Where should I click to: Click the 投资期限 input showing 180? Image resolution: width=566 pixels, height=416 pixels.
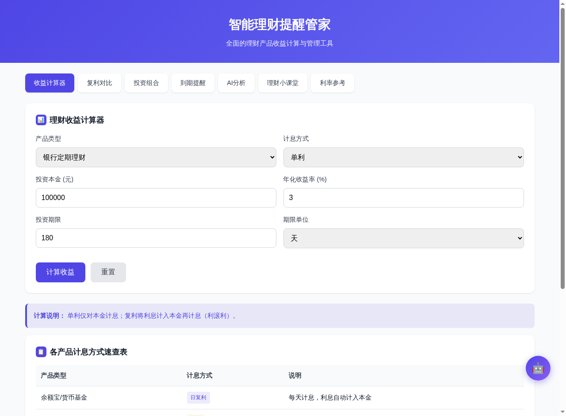coord(156,238)
